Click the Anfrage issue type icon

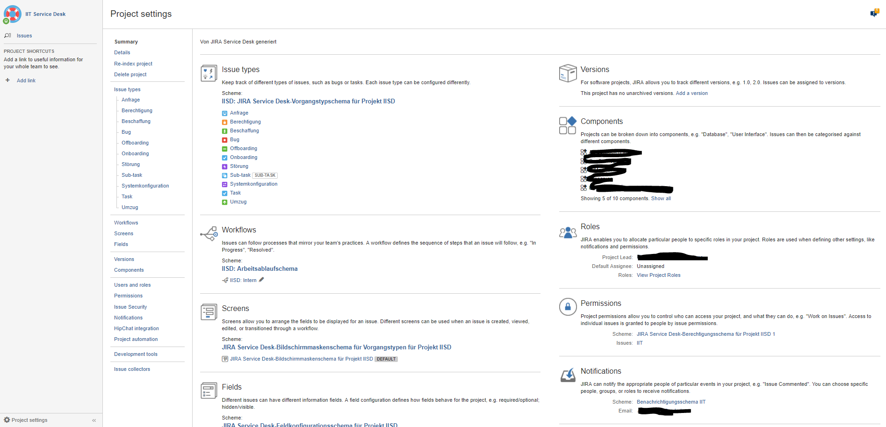pyautogui.click(x=224, y=113)
